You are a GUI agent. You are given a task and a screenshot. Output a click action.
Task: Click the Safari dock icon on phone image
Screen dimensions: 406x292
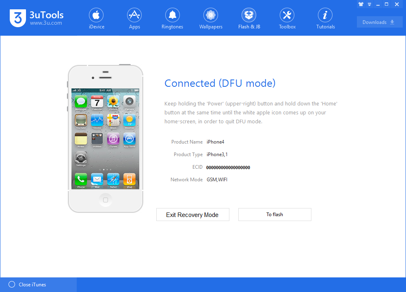click(x=113, y=179)
